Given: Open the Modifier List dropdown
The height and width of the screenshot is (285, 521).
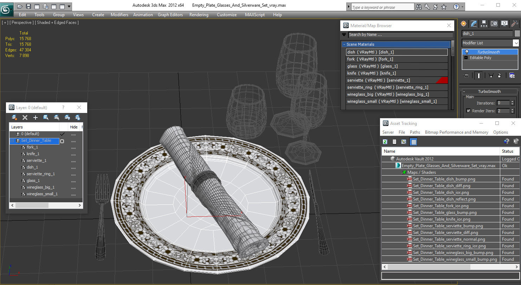Looking at the screenshot, I should (516, 43).
